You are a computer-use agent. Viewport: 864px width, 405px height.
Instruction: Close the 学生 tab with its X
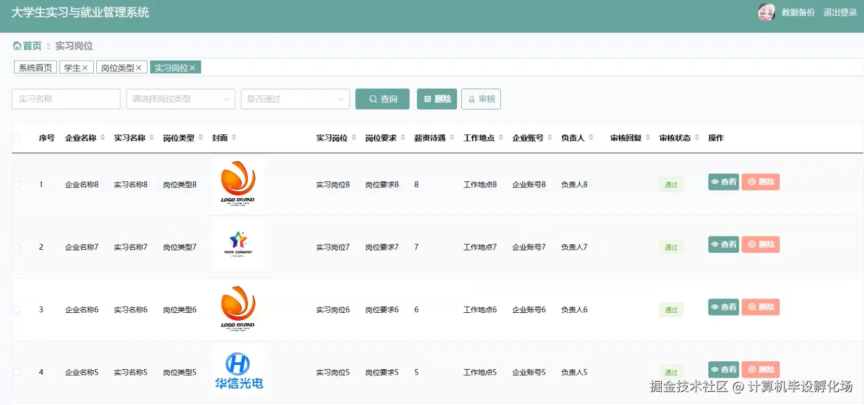(85, 67)
